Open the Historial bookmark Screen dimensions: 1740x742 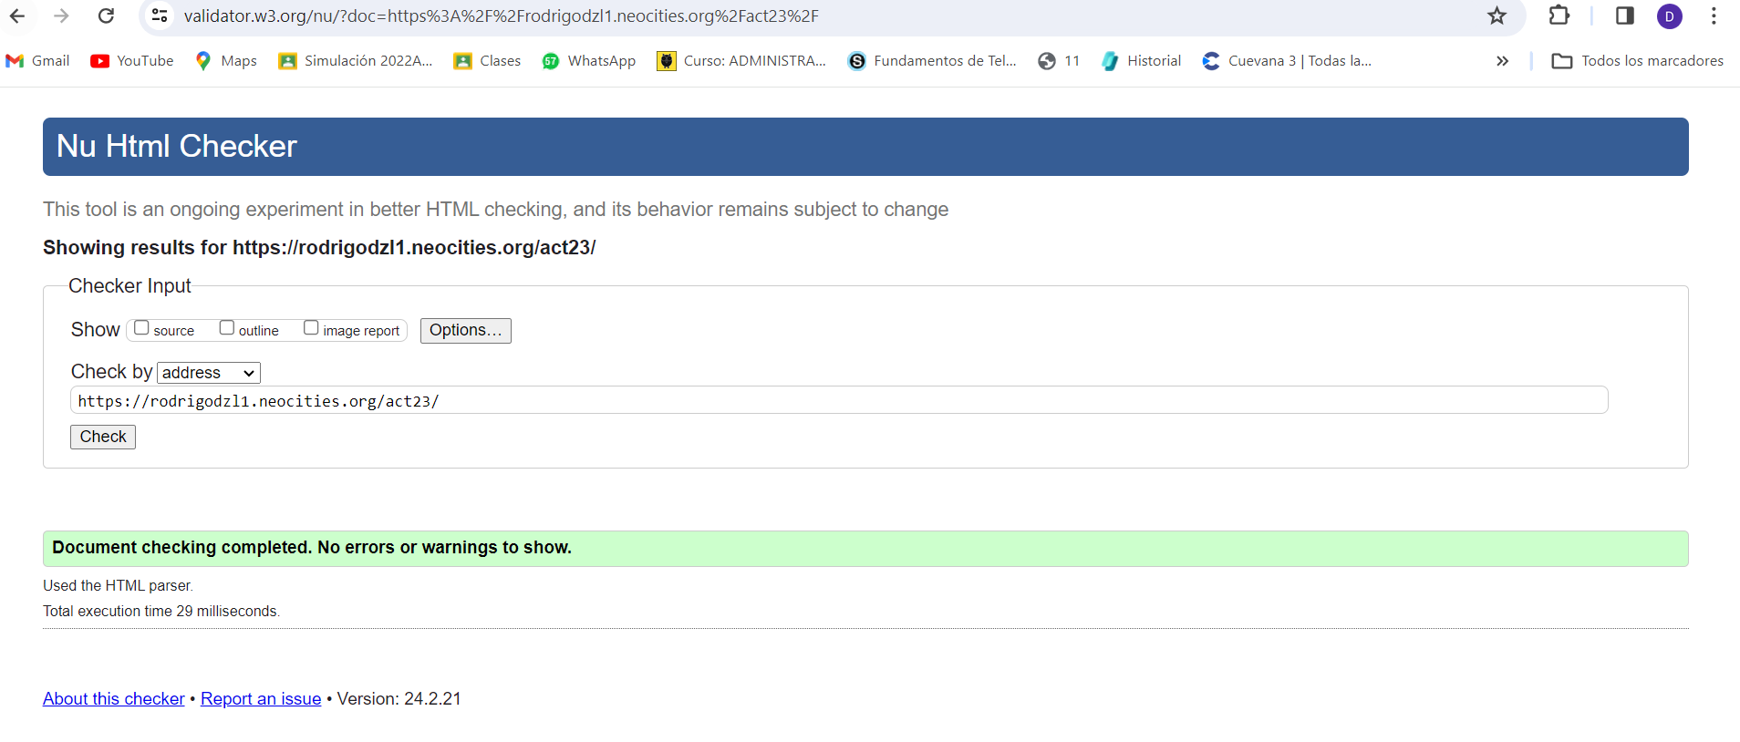(x=1142, y=60)
